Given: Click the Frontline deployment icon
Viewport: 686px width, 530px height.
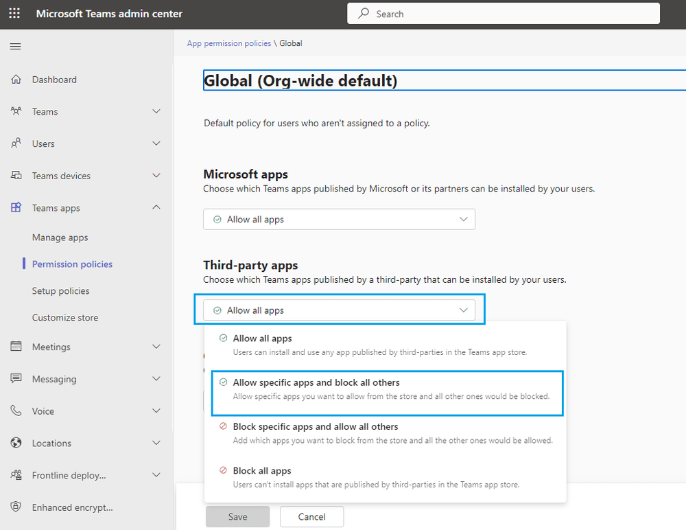Looking at the screenshot, I should click(16, 475).
